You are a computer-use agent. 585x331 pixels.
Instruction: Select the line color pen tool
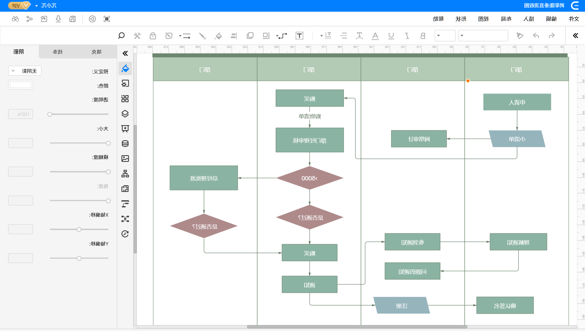(x=202, y=36)
